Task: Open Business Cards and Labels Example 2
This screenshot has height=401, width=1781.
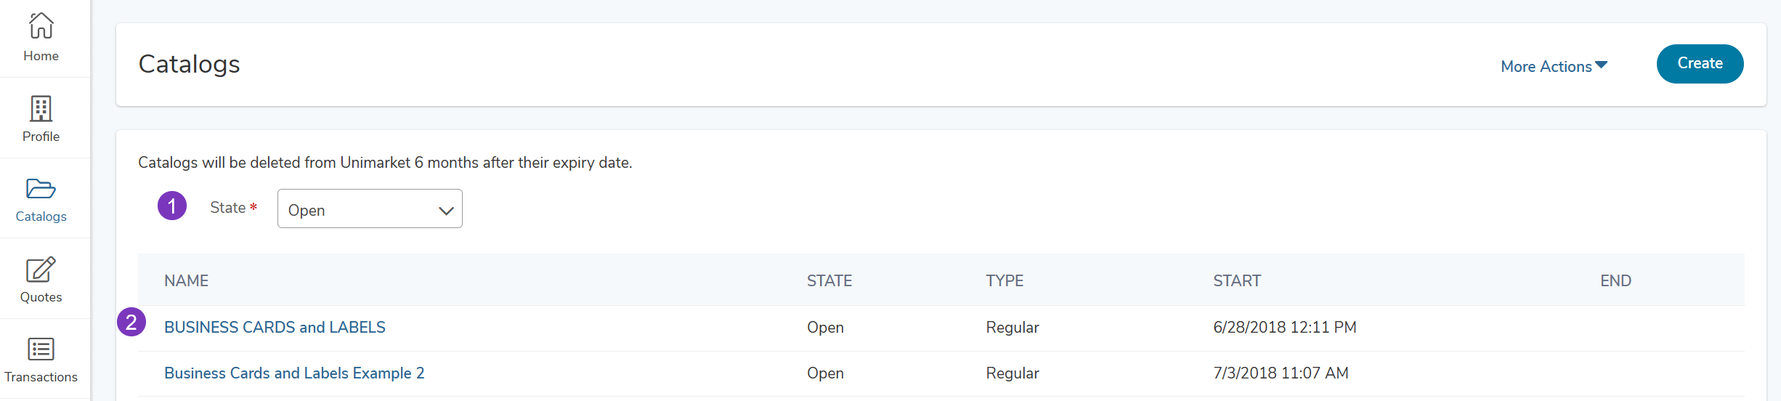Action: tap(294, 373)
